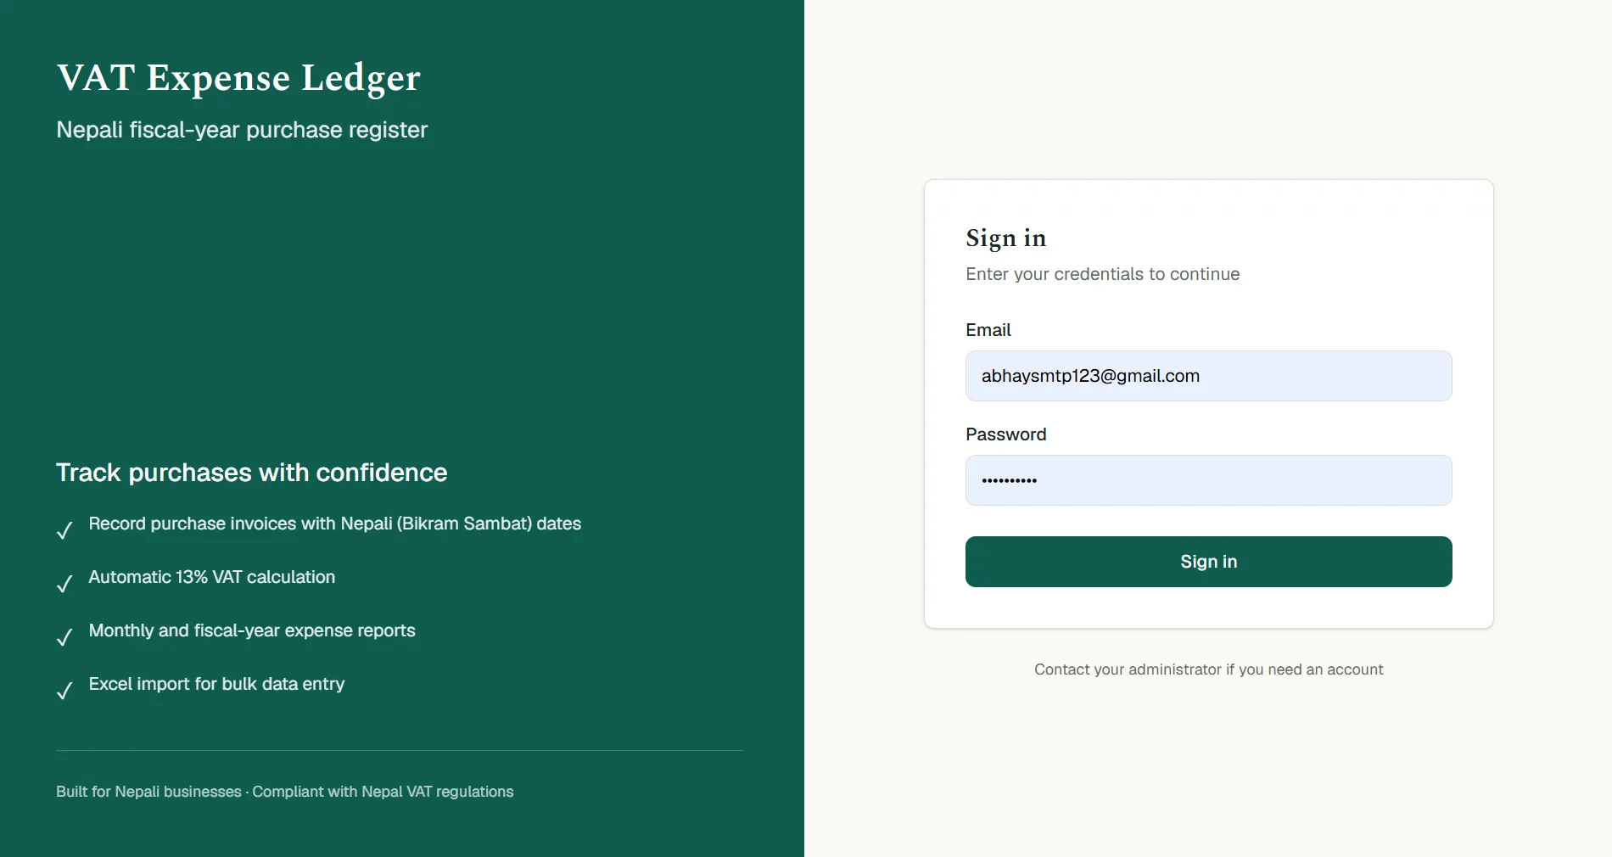
Task: Click the 'VAT Expense Ledger' title
Action: (238, 78)
